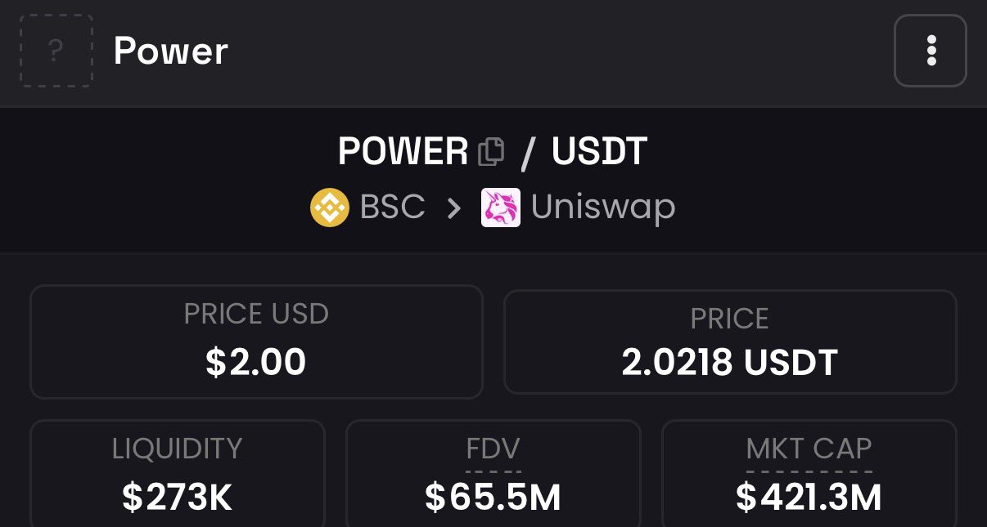Viewport: 987px width, 527px height.
Task: Click the Power page title
Action: click(x=170, y=51)
